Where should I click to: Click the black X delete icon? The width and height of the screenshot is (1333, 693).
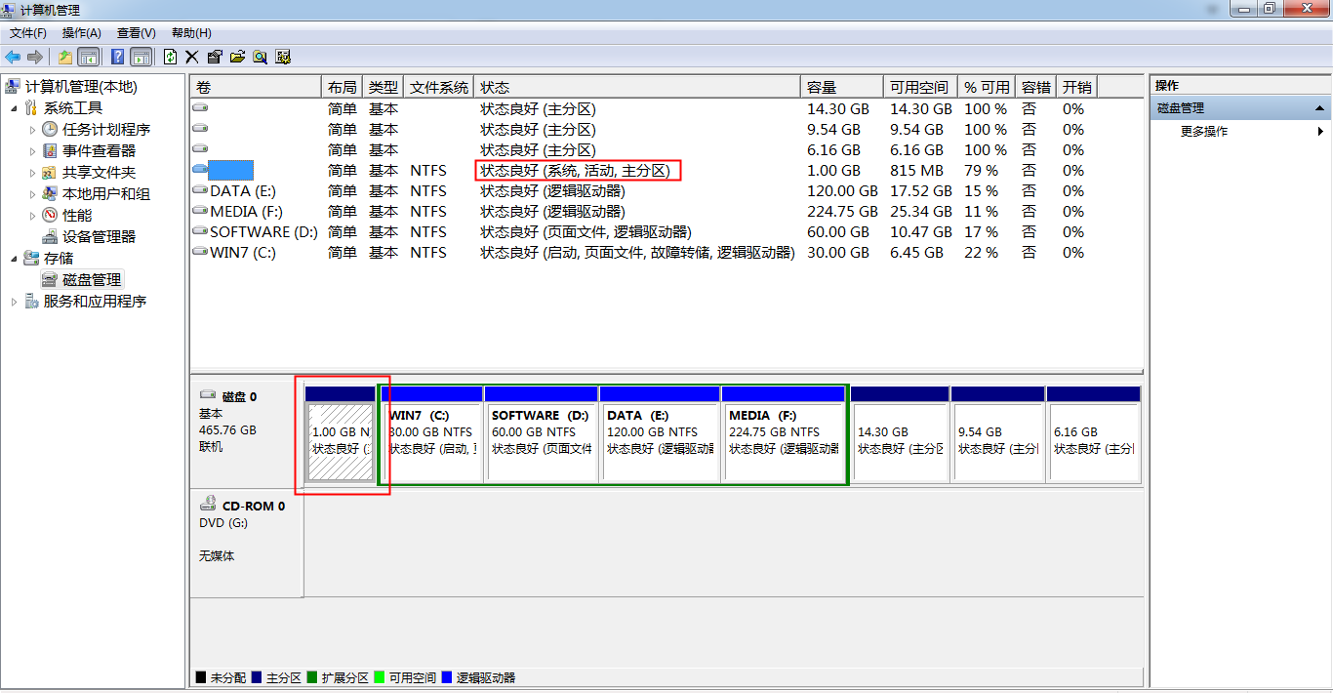[192, 57]
